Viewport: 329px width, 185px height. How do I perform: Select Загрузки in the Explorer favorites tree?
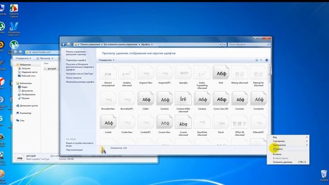(x=26, y=68)
